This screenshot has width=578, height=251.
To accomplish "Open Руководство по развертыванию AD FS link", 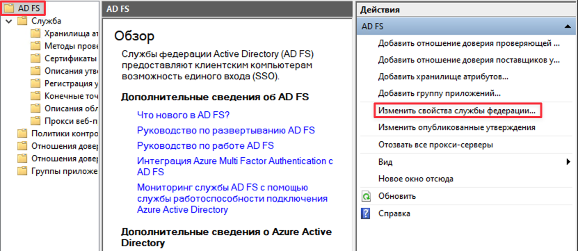I will point(226,130).
